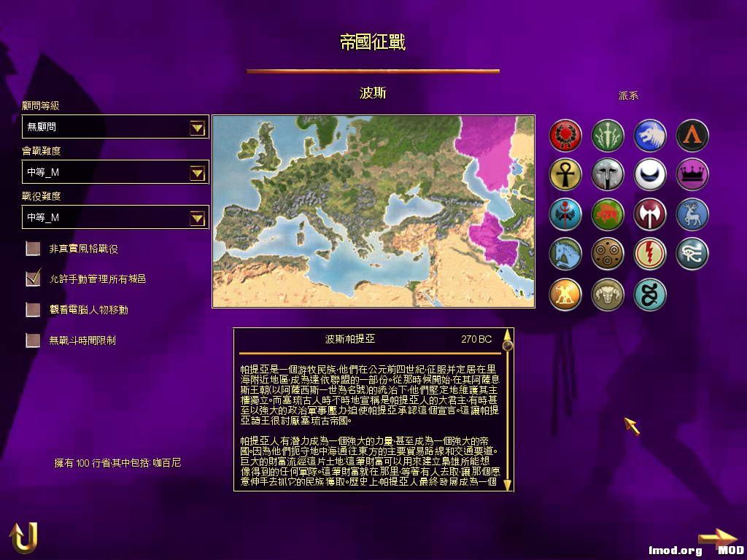Click the campaign map preview of Europe
Image resolution: width=747 pixels, height=560 pixels.
pyautogui.click(x=374, y=211)
